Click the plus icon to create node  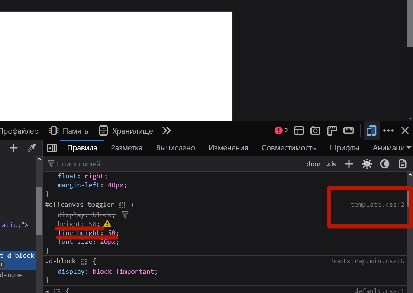(x=14, y=148)
